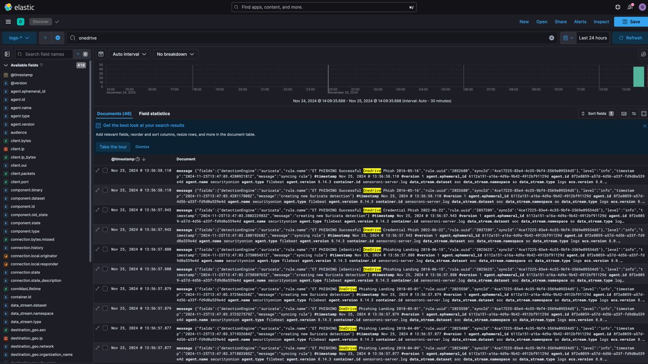Open the alerts bell notifications
The width and height of the screenshot is (648, 364).
tap(630, 7)
